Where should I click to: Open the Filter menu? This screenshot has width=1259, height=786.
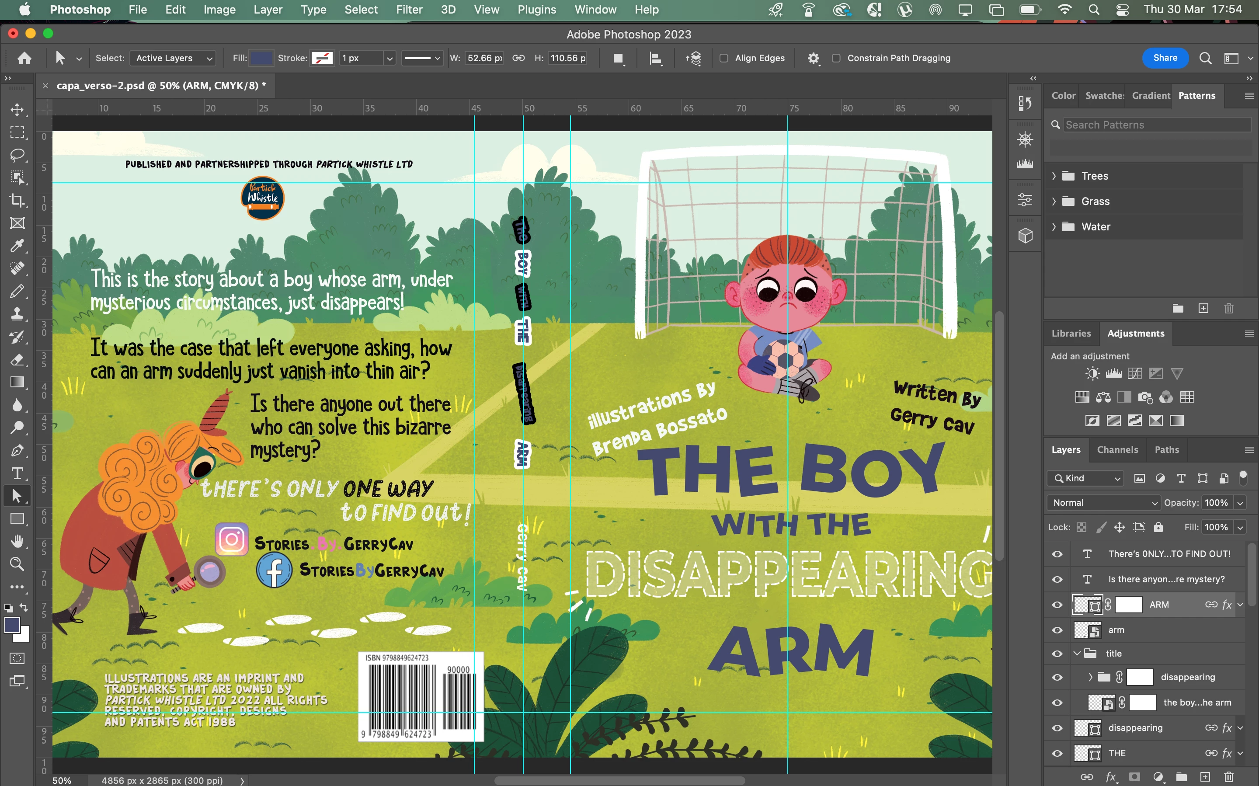[409, 10]
